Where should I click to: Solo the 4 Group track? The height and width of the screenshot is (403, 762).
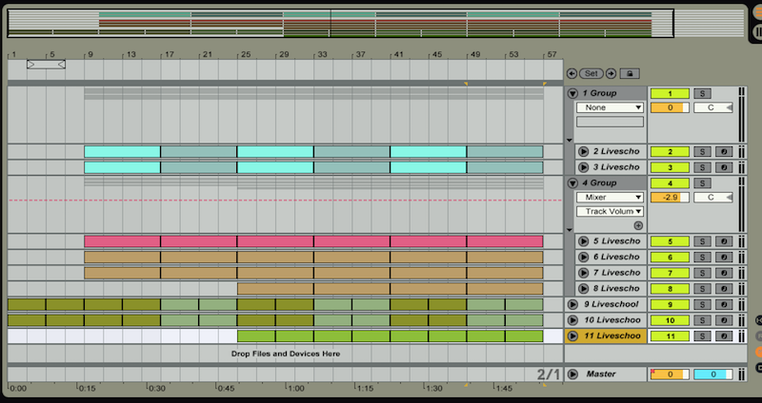click(702, 183)
